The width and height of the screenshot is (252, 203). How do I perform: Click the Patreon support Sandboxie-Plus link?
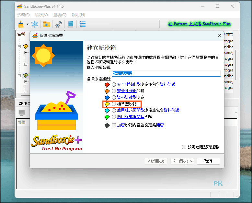click(200, 24)
